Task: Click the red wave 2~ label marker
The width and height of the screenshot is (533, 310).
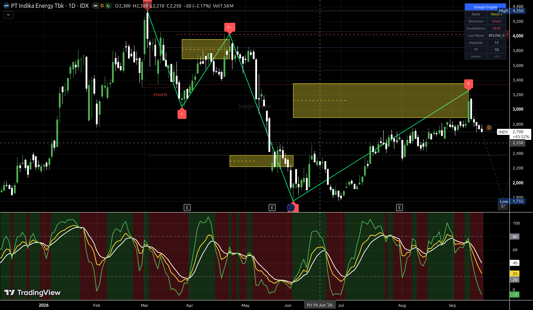Action: 229,27
